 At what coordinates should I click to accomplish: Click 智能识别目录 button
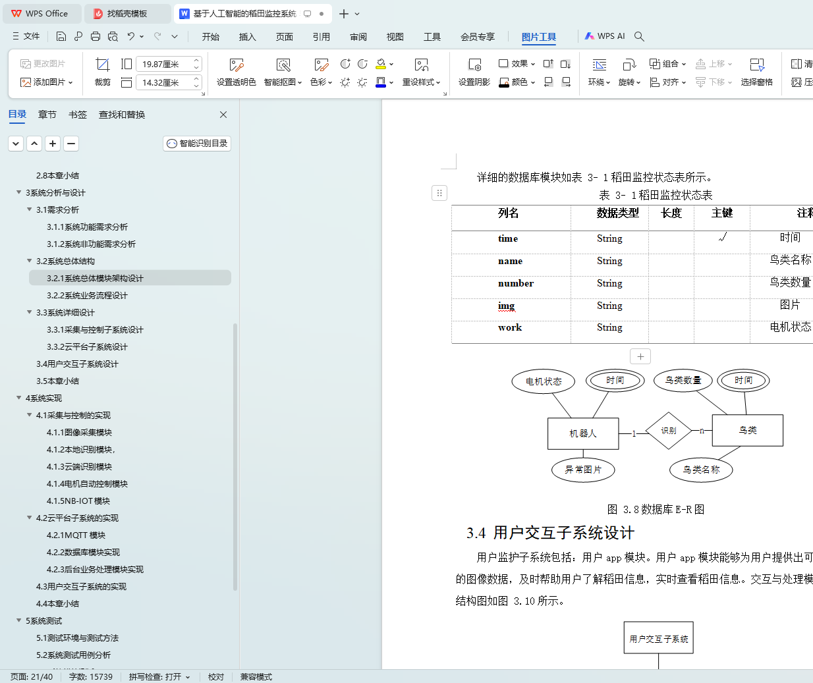pos(197,144)
